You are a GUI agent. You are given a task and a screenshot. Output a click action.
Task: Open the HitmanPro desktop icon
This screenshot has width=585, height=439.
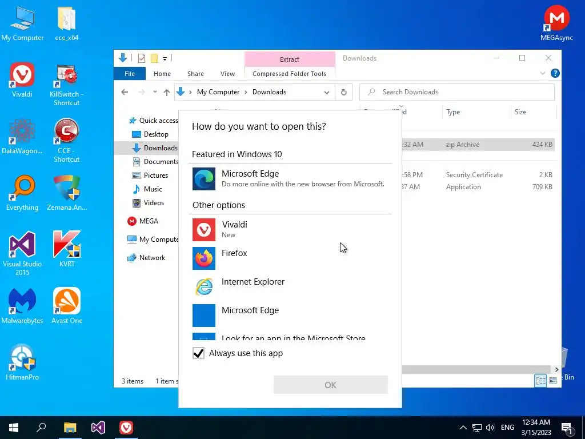pyautogui.click(x=22, y=362)
